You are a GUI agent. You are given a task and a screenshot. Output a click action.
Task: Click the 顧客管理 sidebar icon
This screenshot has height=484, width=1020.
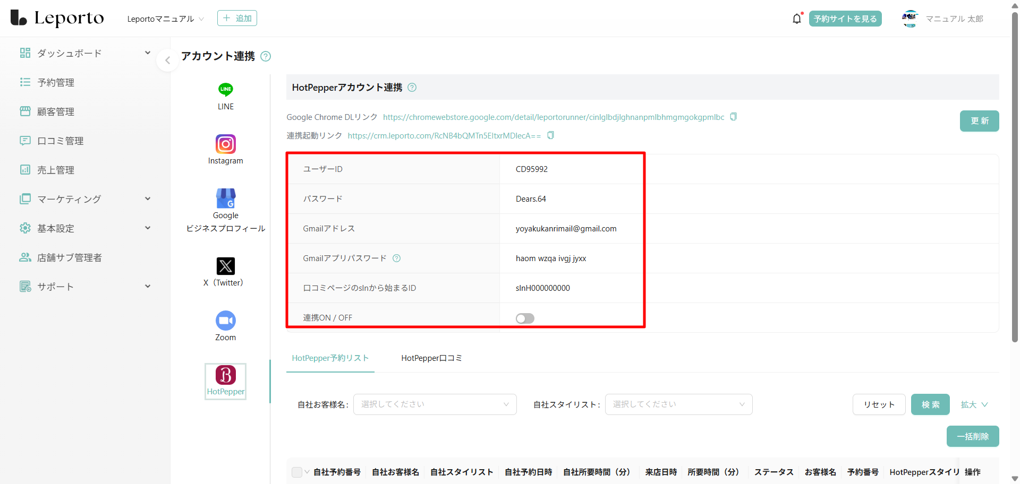(x=25, y=111)
